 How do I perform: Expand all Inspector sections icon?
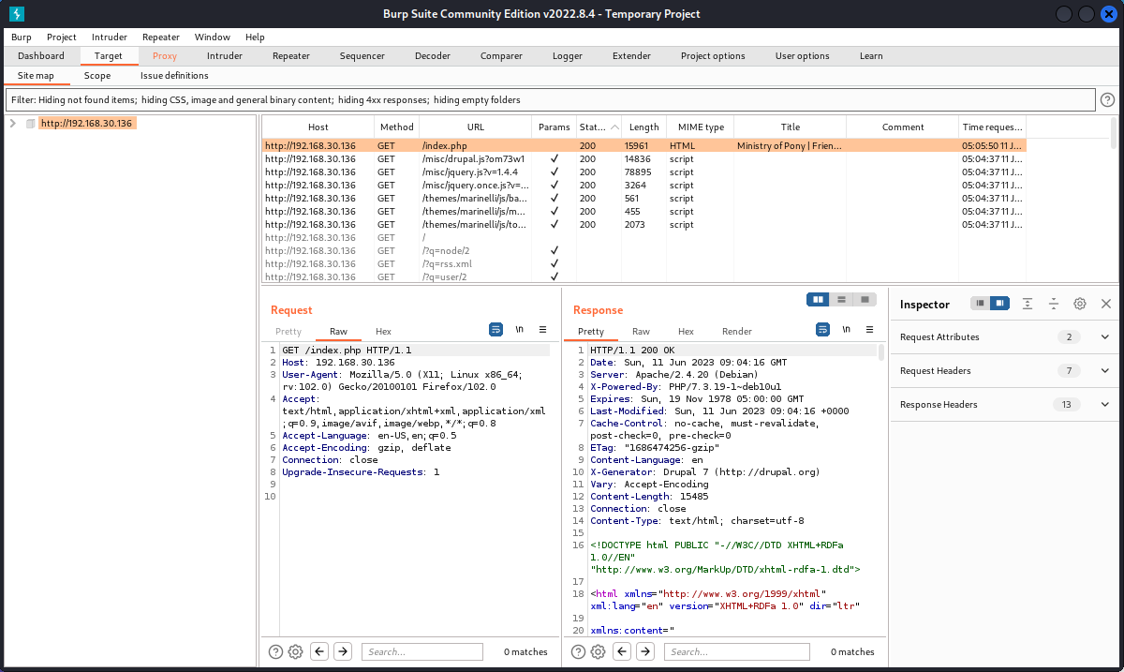pyautogui.click(x=1028, y=304)
